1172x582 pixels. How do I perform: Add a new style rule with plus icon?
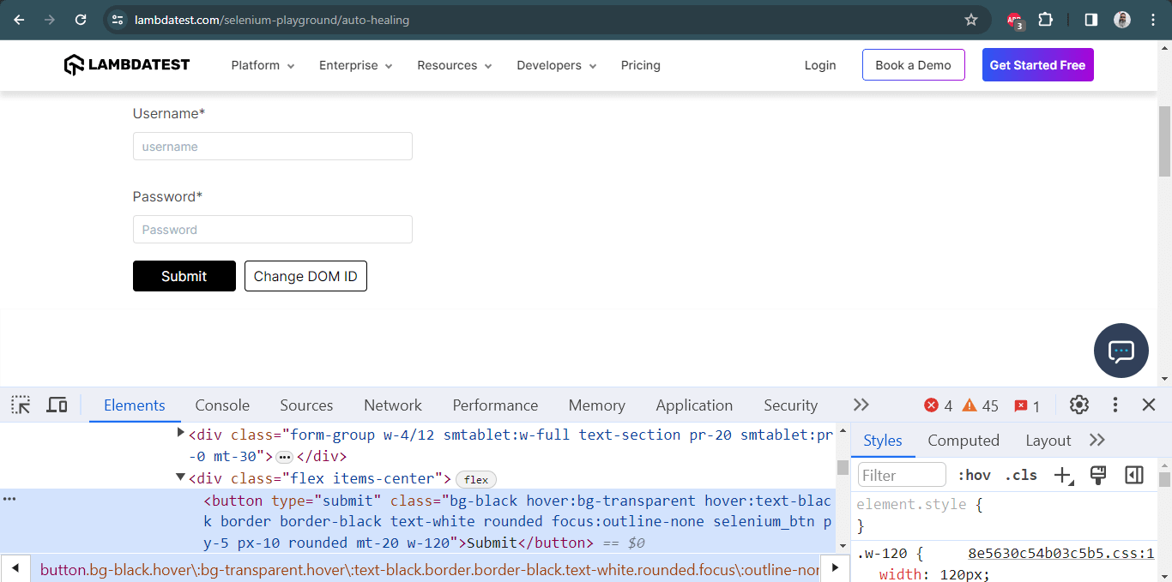coord(1063,474)
